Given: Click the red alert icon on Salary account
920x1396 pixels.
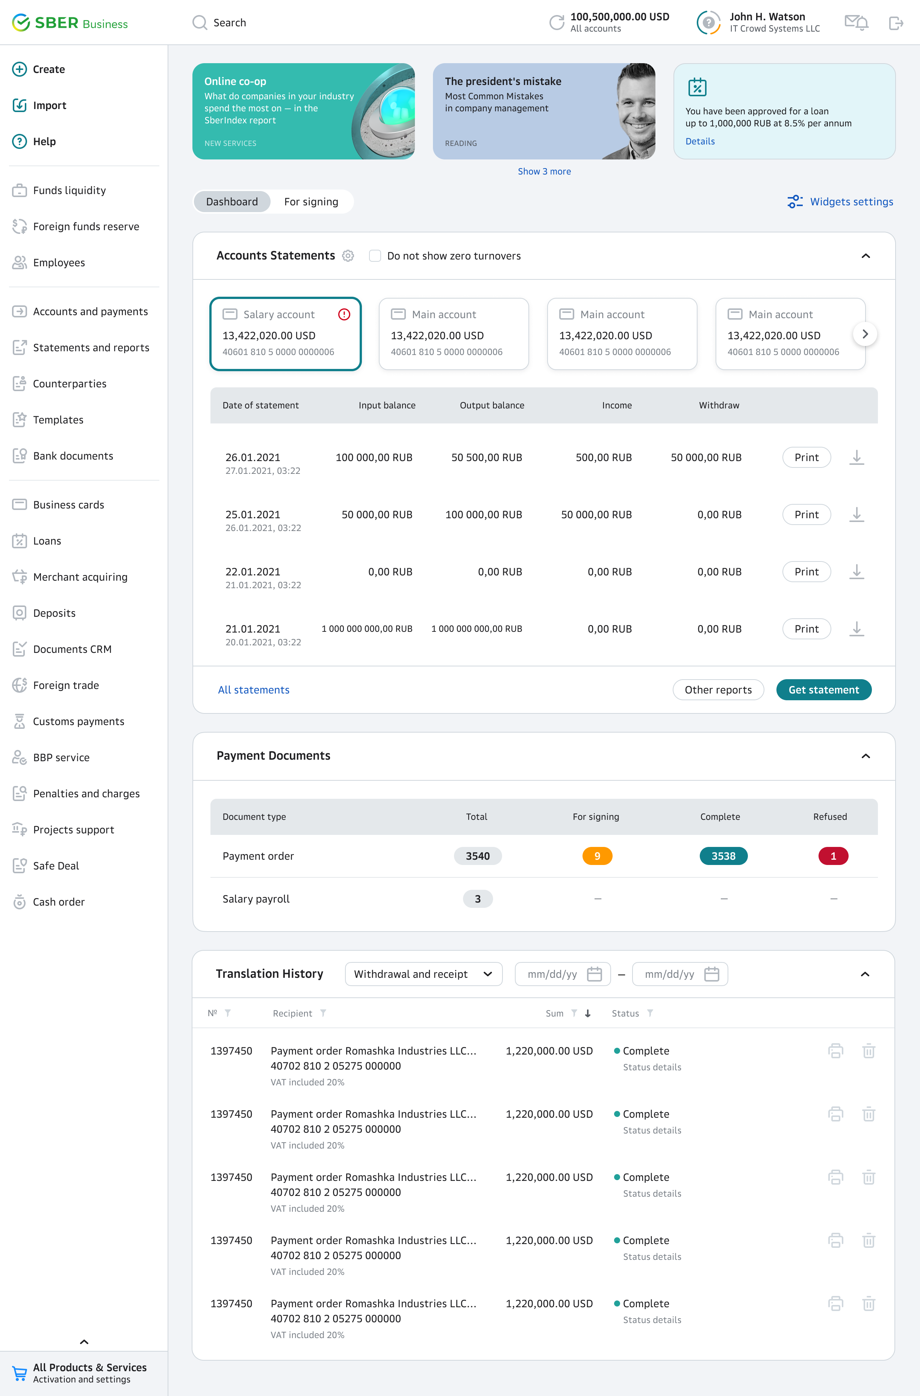Looking at the screenshot, I should click(x=344, y=315).
